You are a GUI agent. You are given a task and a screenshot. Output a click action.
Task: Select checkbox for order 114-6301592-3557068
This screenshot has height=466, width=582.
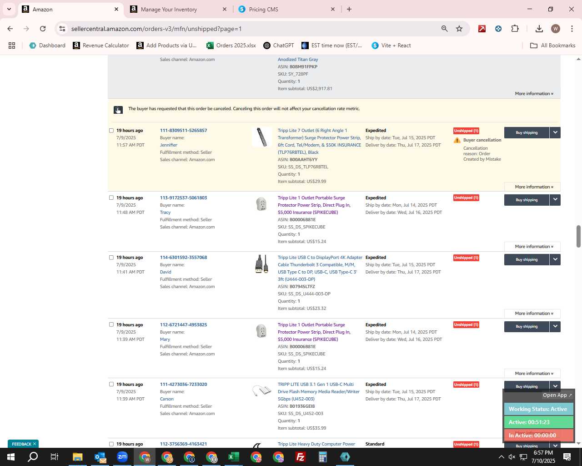(111, 258)
